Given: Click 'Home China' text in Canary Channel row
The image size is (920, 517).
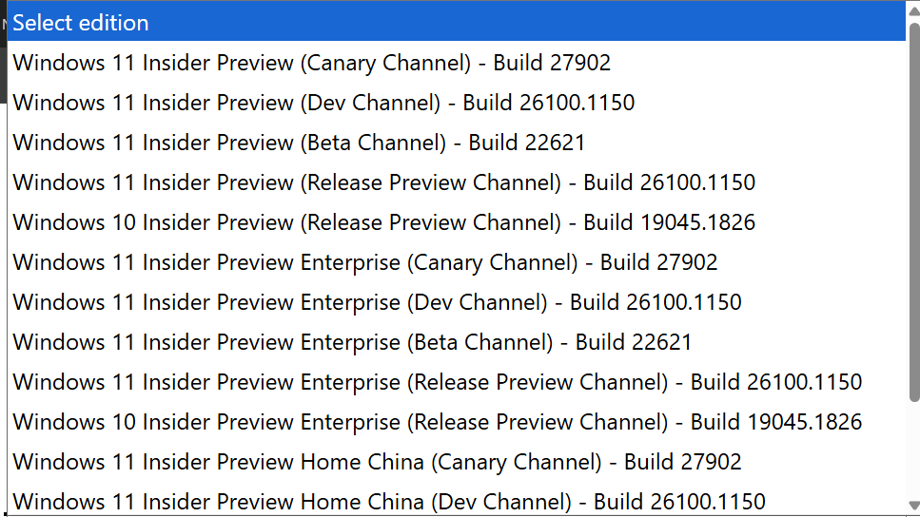Looking at the screenshot, I should (x=362, y=461).
